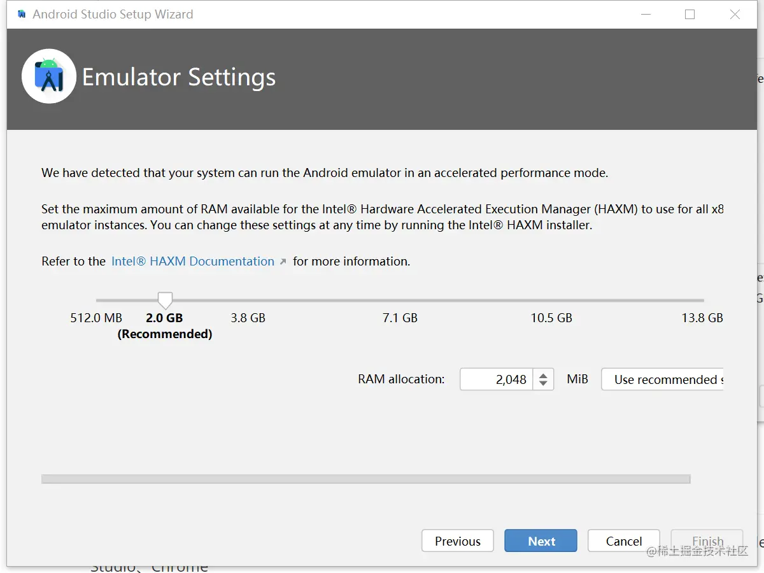Go back with the Previous button
The image size is (764, 573).
tap(458, 541)
